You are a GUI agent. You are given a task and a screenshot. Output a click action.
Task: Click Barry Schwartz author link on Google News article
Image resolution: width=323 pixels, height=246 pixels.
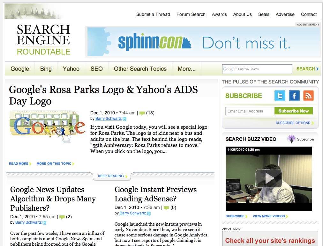point(28,222)
